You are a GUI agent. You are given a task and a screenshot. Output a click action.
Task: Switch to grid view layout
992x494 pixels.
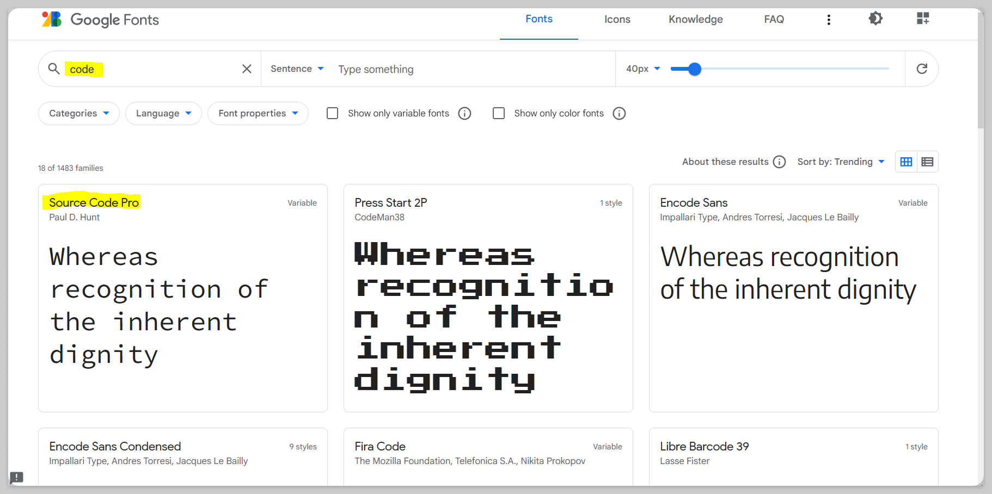pos(906,162)
